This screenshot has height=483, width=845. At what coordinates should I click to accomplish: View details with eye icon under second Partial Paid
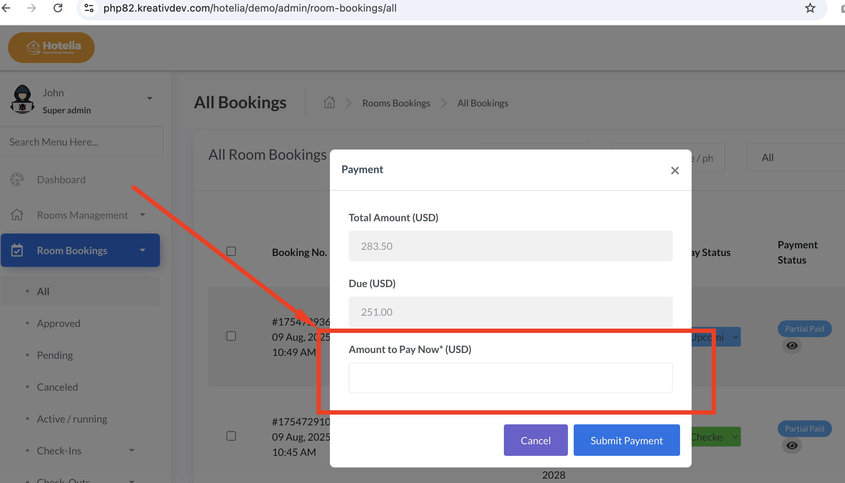click(792, 445)
